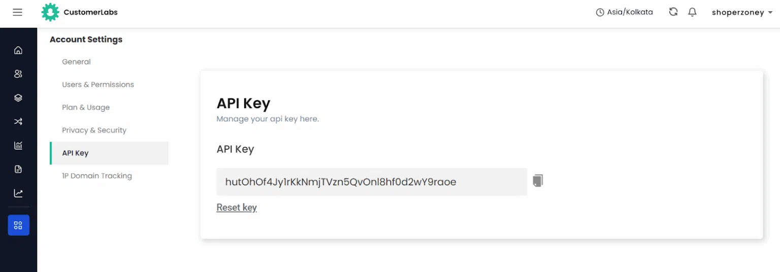Select General settings tab
Viewport: 780px width, 272px height.
coord(76,62)
